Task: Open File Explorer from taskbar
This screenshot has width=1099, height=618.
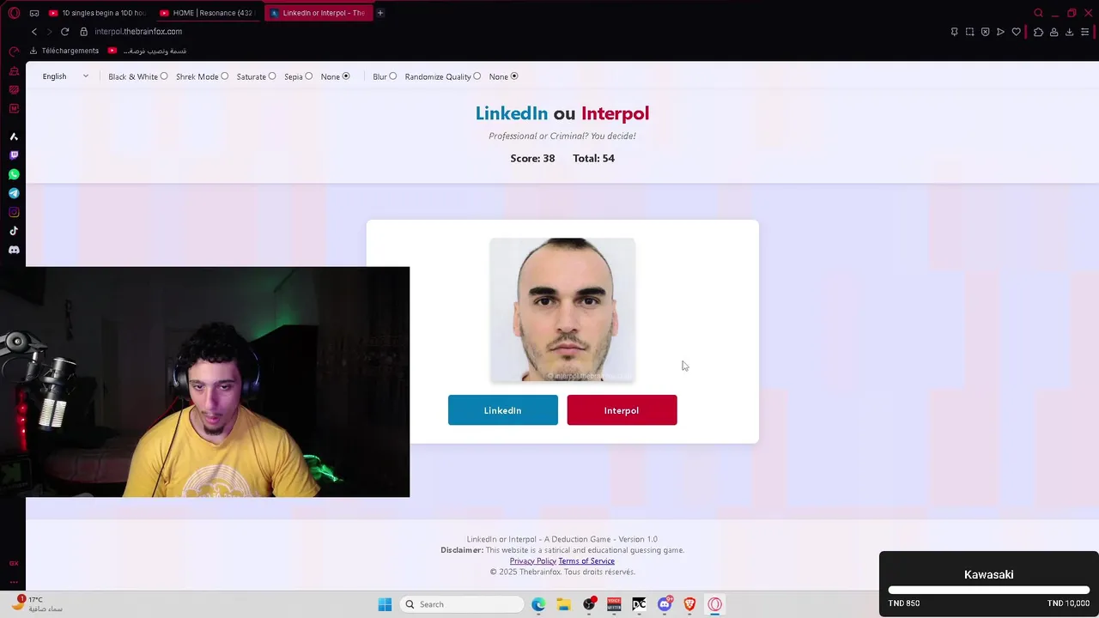Action: (563, 604)
